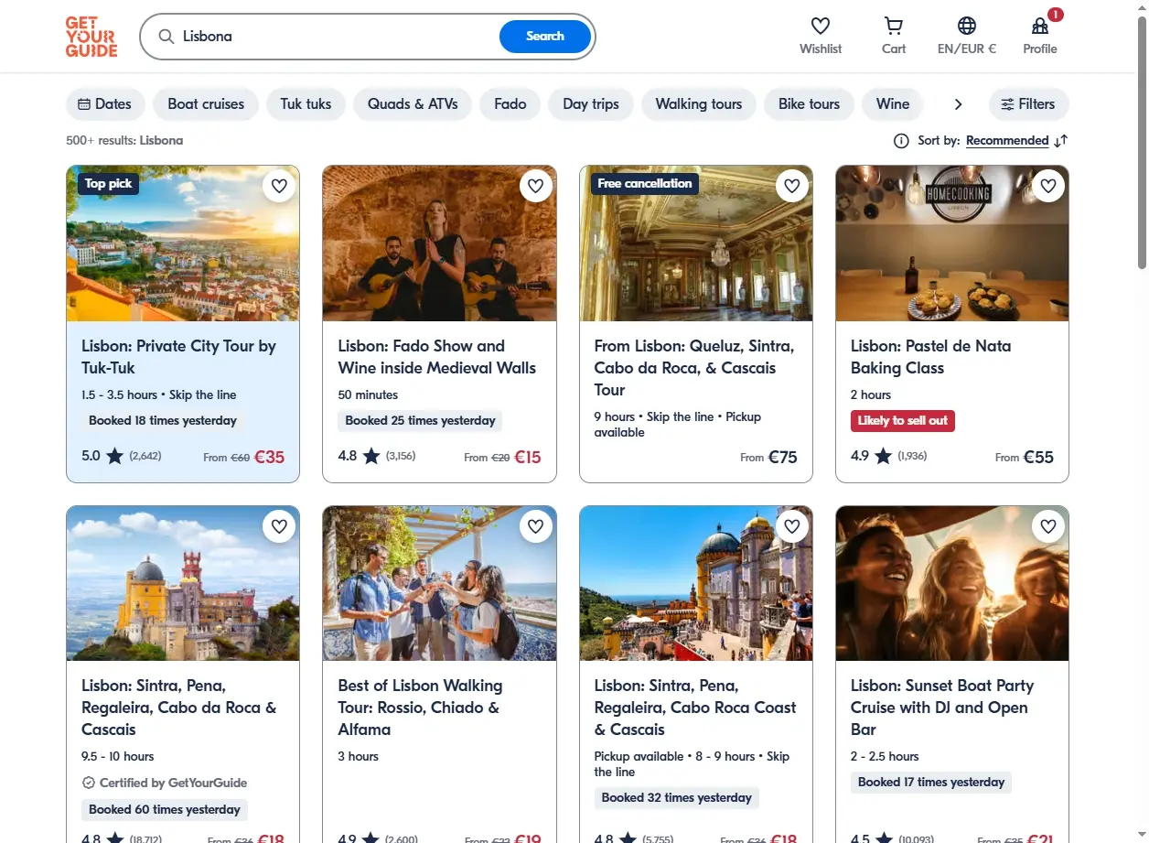Show more category chips with right arrow
The image size is (1149, 843).
[x=958, y=104]
